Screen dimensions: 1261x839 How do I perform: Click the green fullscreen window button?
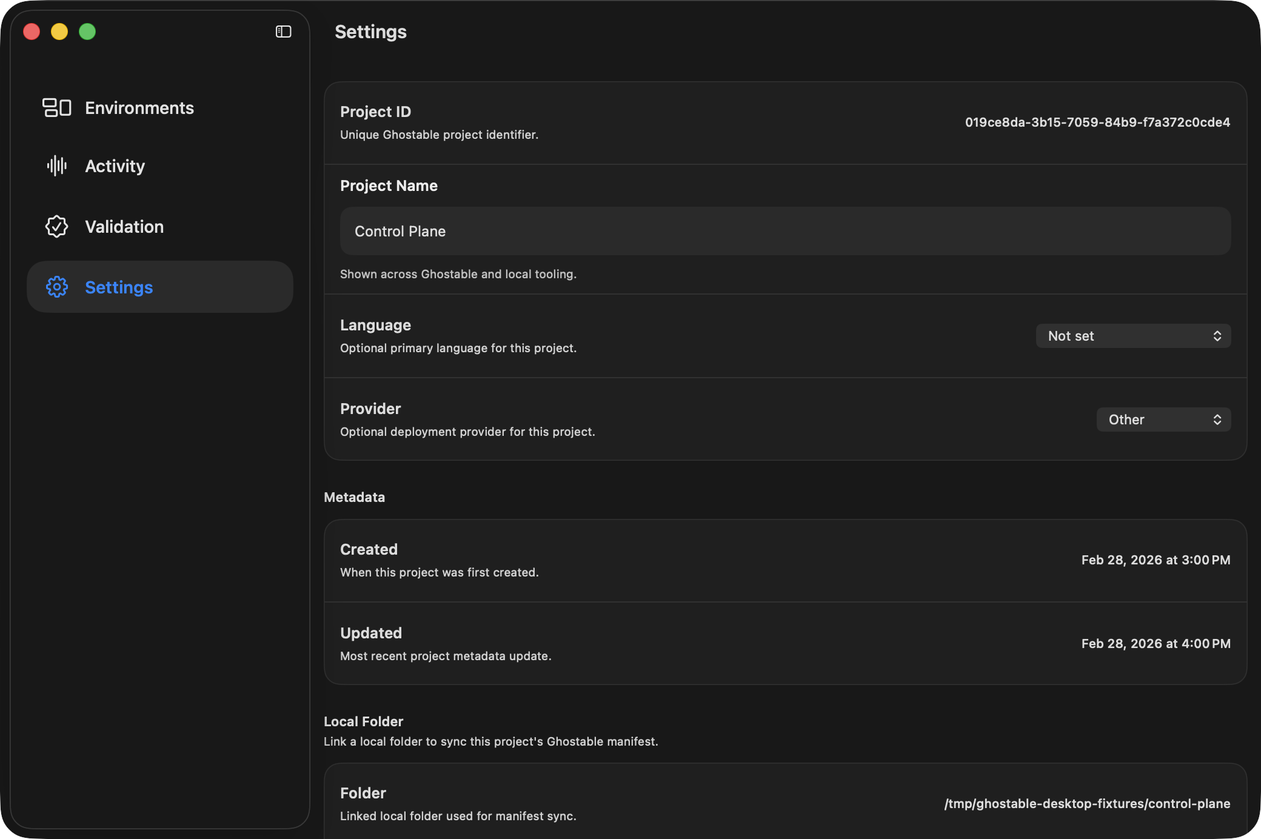tap(87, 32)
